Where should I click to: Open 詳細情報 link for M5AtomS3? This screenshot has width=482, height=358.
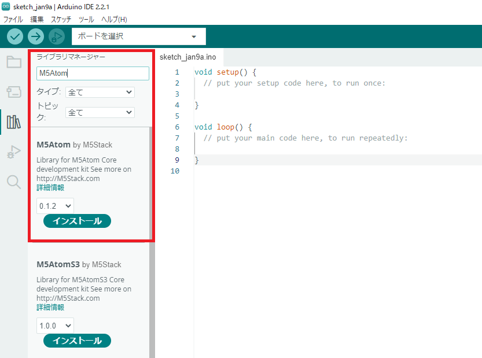click(50, 307)
